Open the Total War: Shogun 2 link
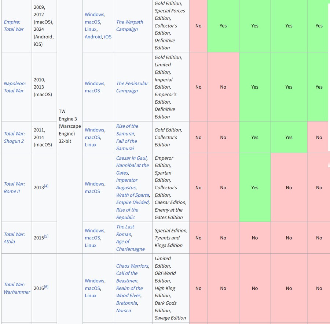The image size is (330, 324). (x=14, y=137)
